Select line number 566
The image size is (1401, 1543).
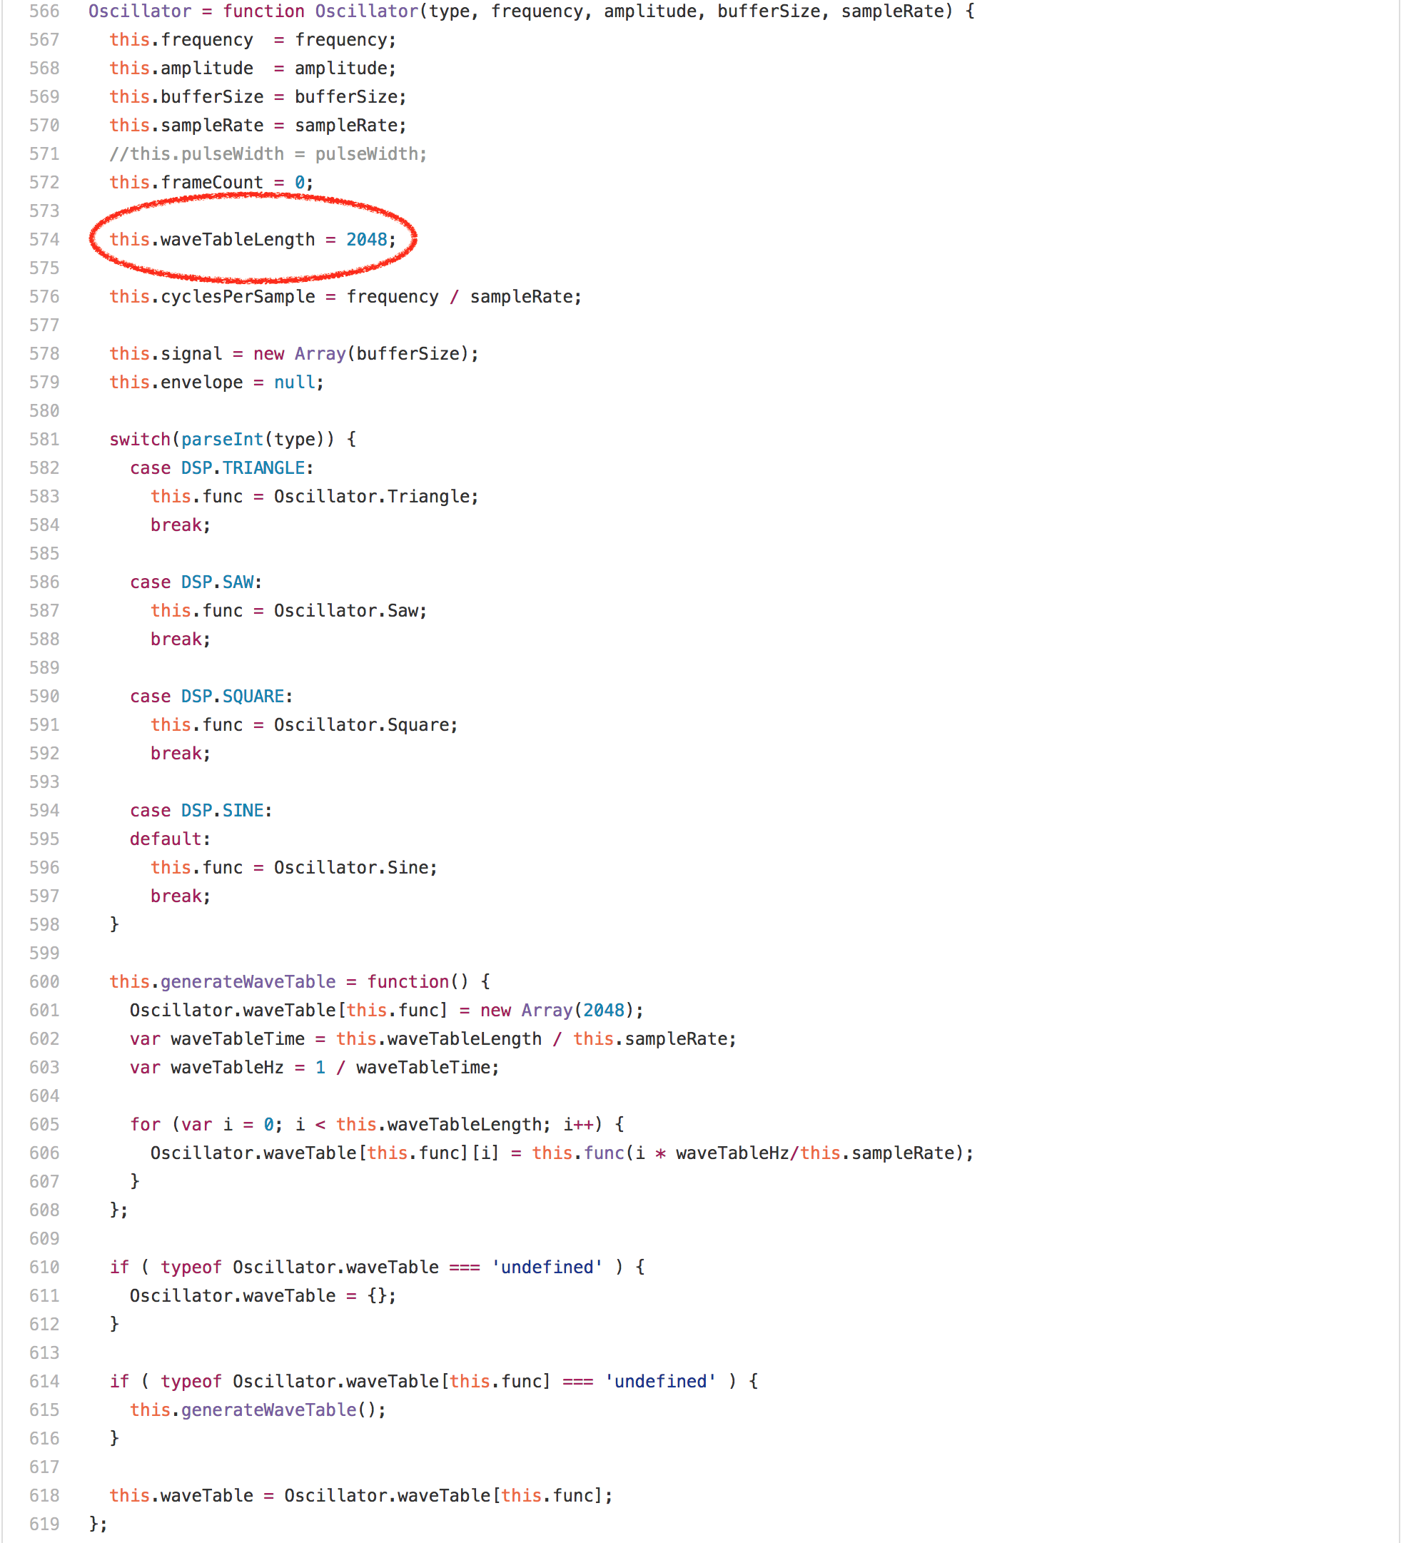tap(44, 11)
